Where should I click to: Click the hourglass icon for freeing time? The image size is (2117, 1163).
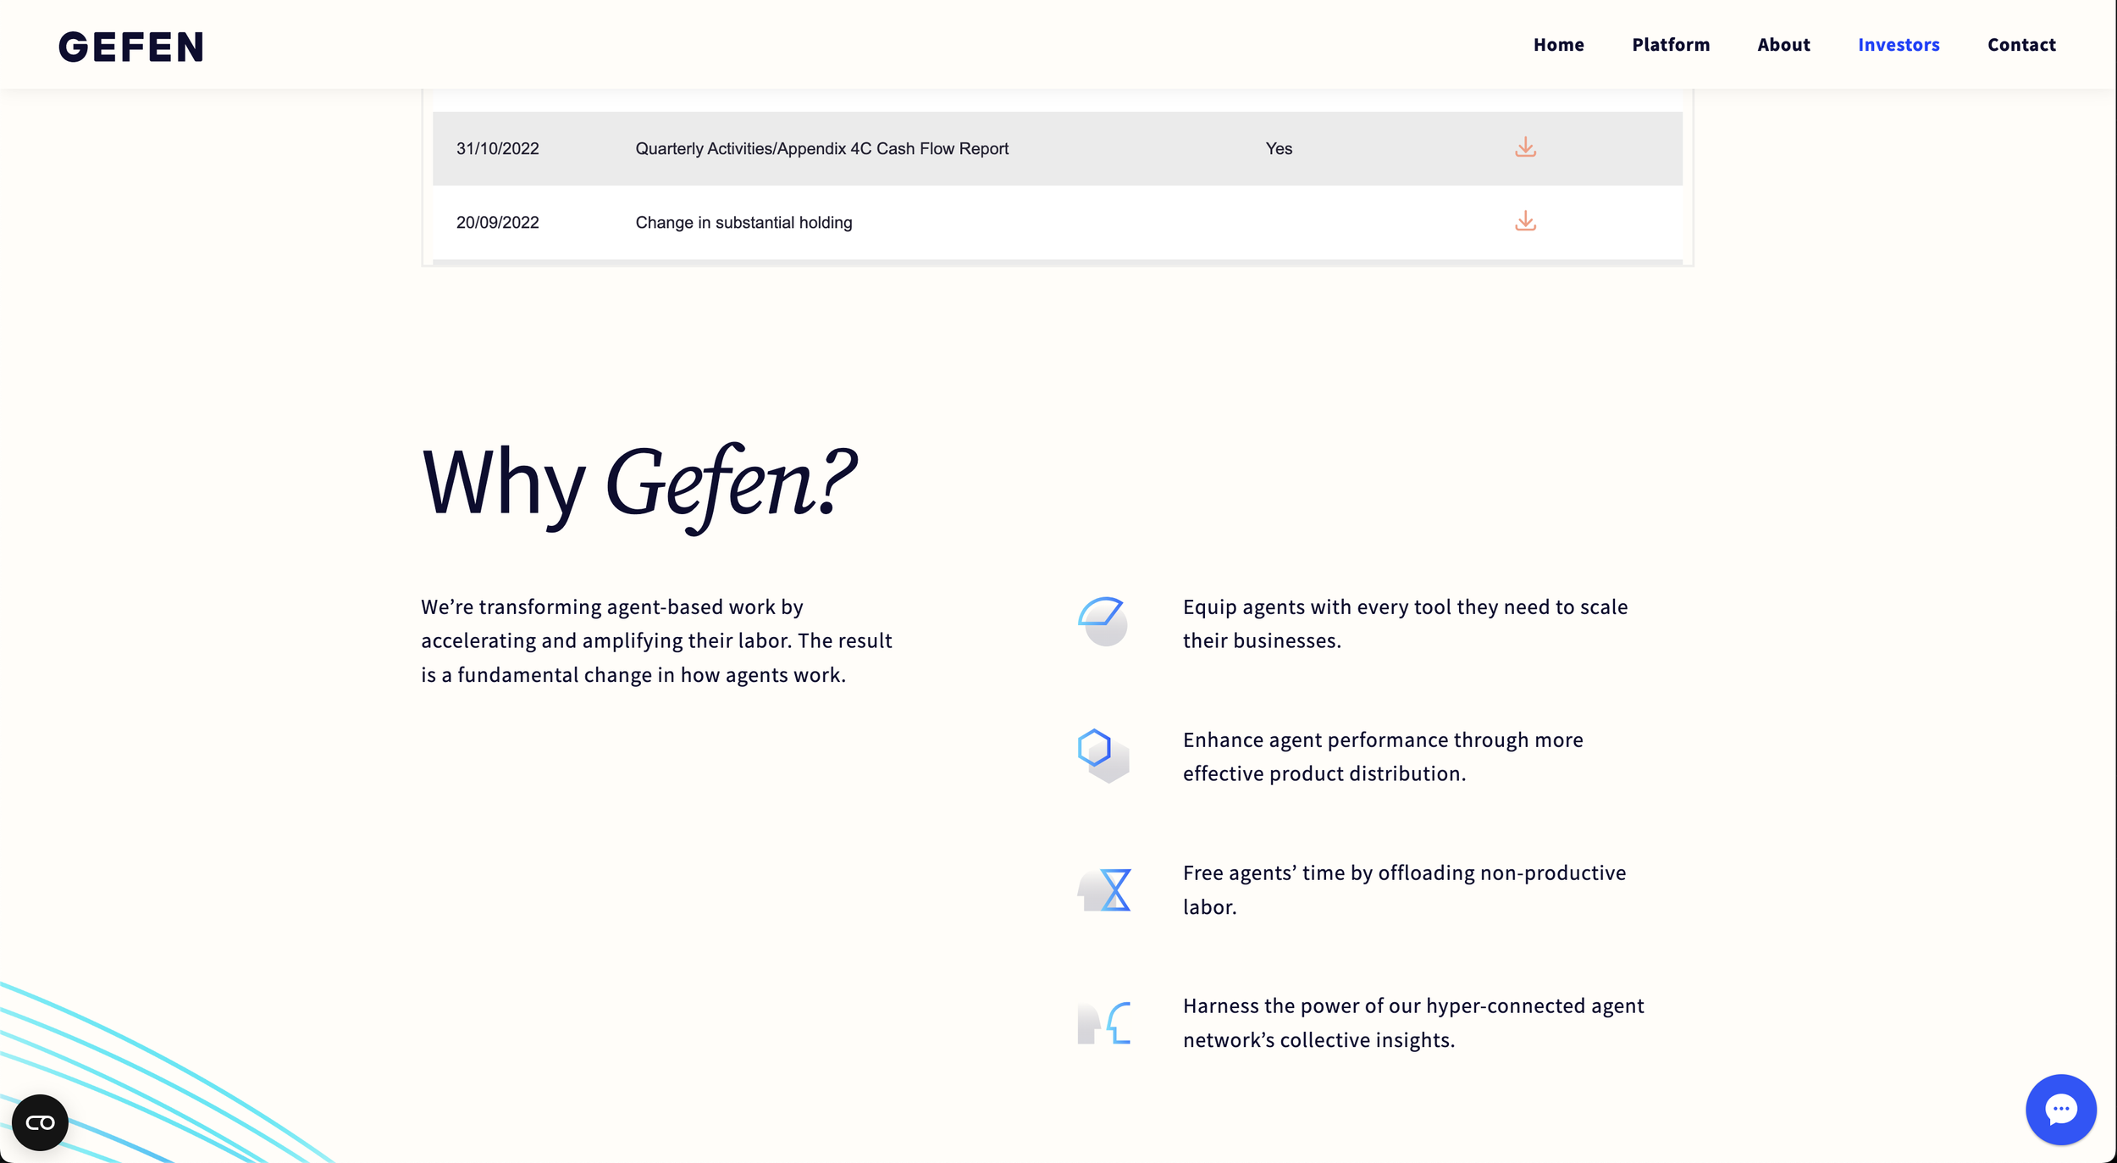[x=1104, y=889]
